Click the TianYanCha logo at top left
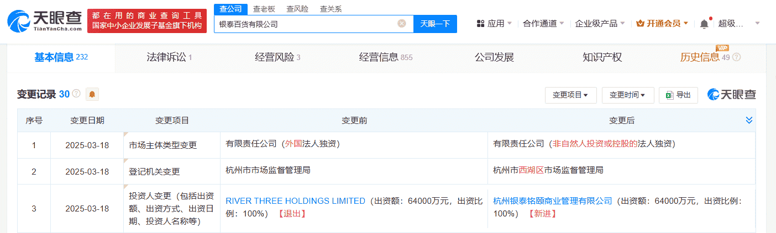 [43, 21]
